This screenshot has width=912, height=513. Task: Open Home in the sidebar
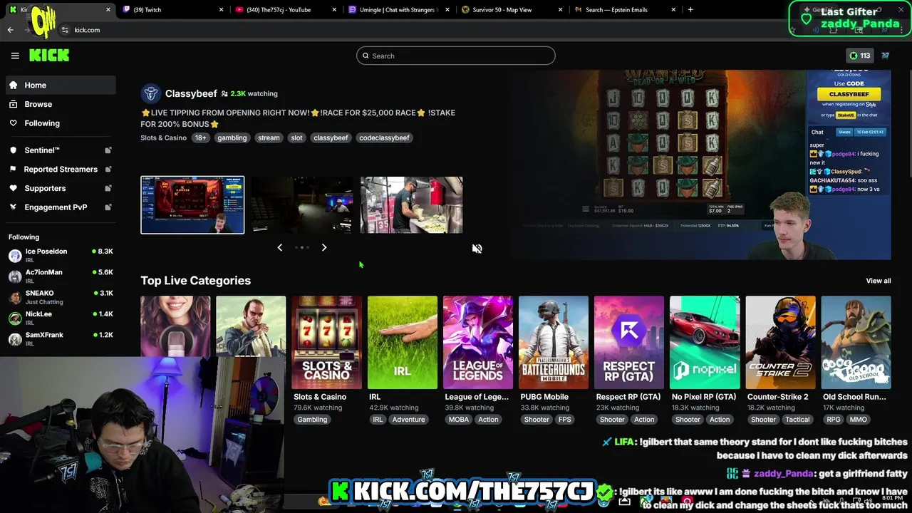pyautogui.click(x=61, y=85)
